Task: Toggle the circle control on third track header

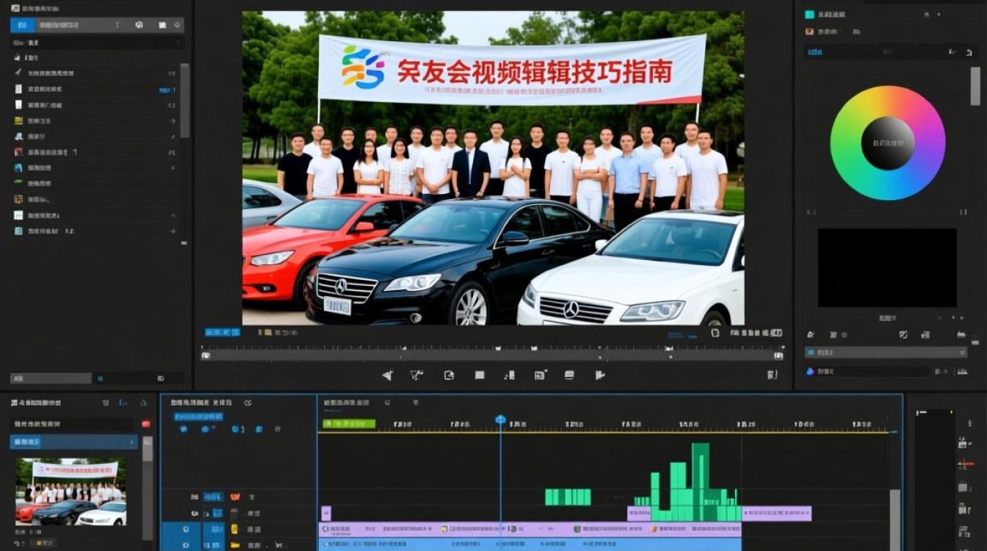Action: pyautogui.click(x=186, y=529)
